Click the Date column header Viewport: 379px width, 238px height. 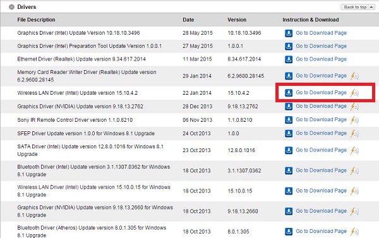click(188, 20)
